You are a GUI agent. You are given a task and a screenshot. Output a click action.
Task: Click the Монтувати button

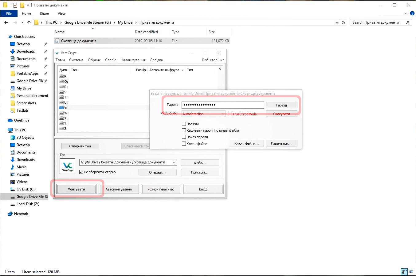[x=76, y=189]
